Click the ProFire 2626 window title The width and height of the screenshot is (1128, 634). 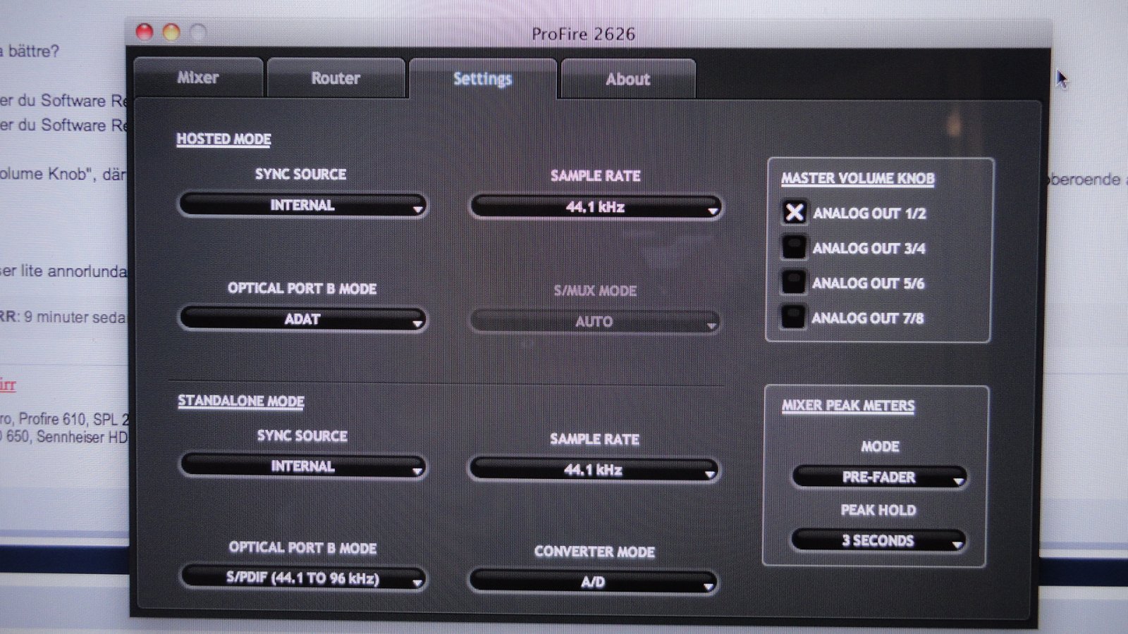click(x=583, y=34)
